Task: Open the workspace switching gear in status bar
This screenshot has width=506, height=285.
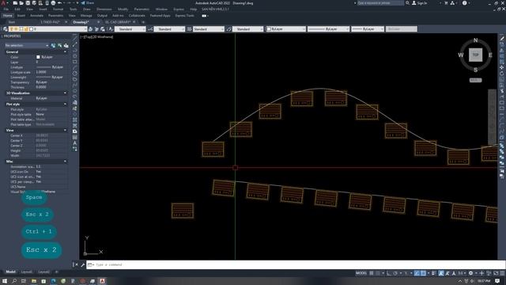Action: [471, 273]
